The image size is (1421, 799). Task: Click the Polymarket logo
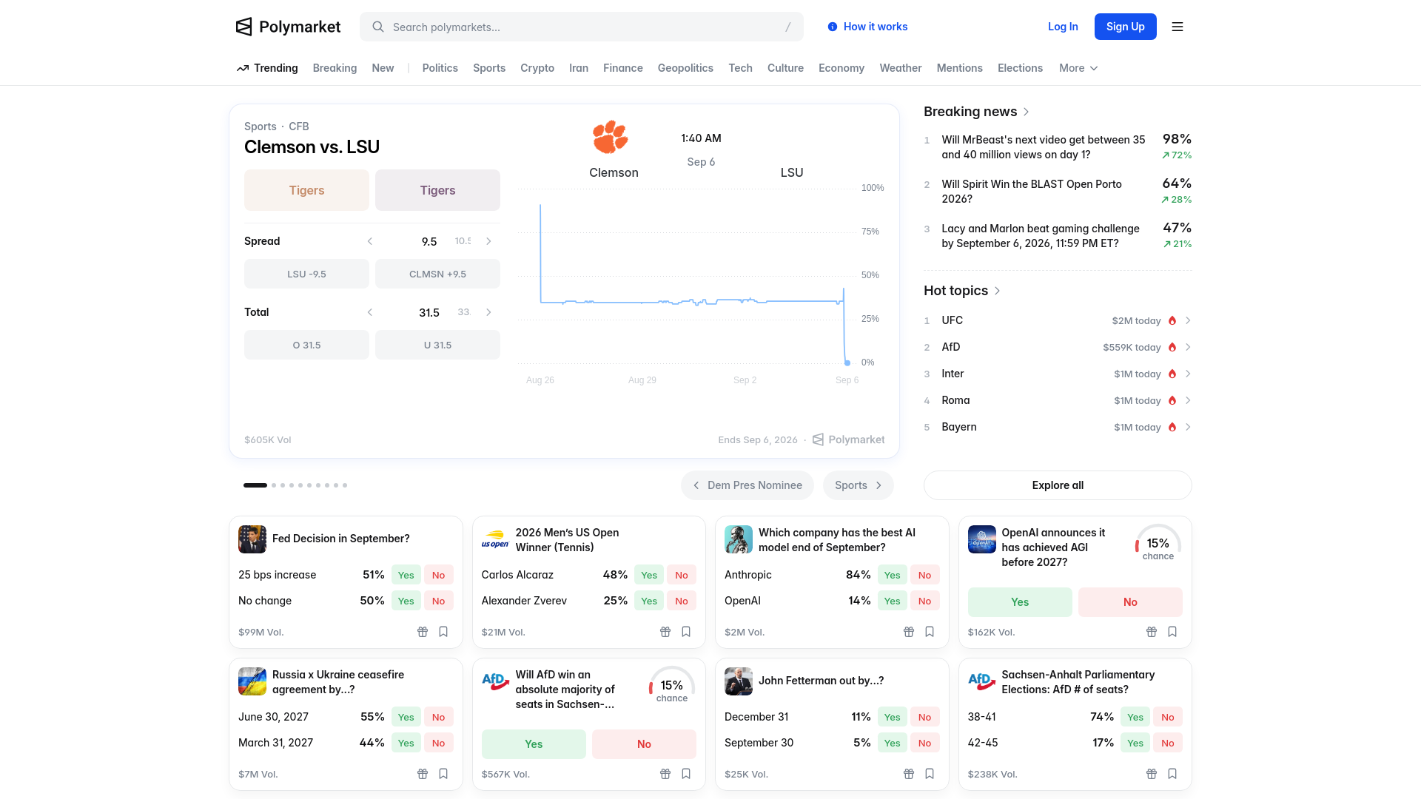coord(288,27)
